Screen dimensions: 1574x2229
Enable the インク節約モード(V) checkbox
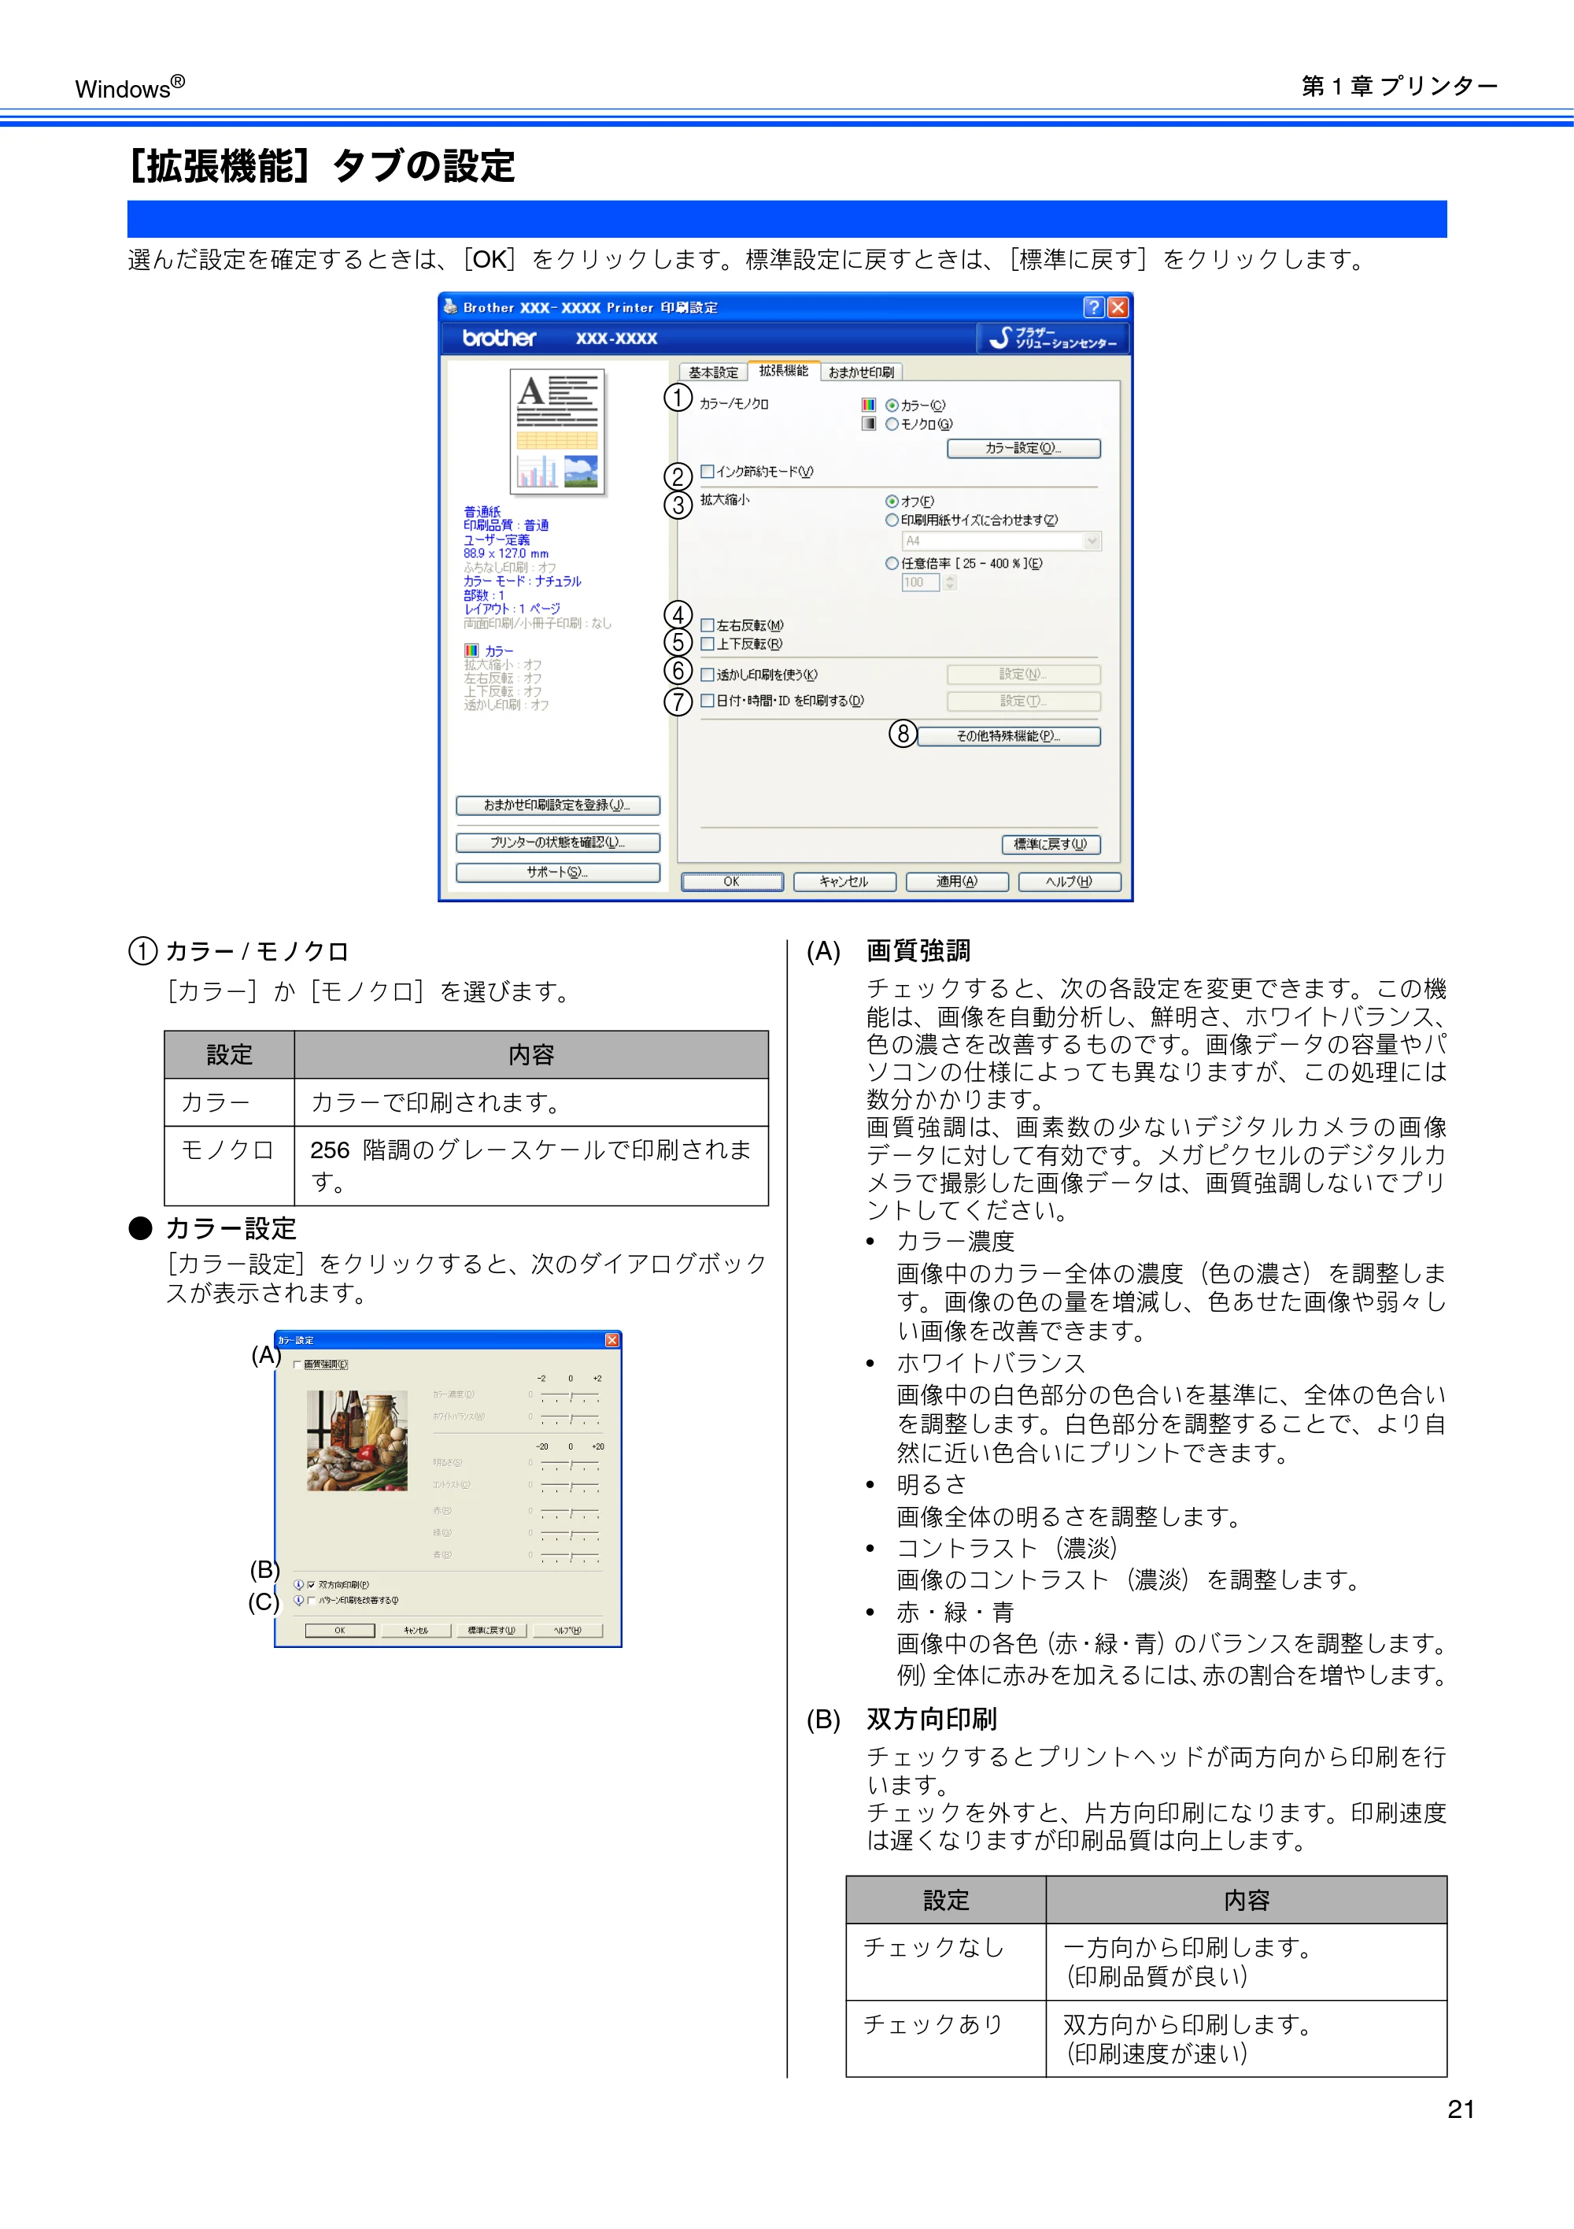point(708,472)
